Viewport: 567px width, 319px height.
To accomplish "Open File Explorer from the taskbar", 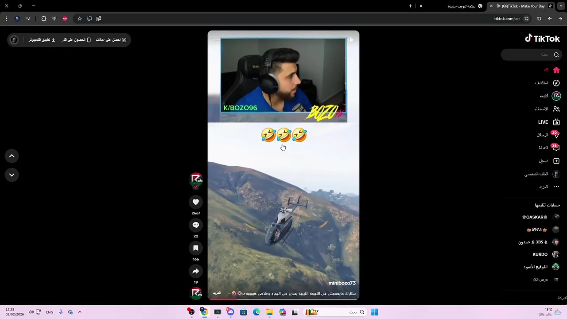I will click(x=269, y=312).
